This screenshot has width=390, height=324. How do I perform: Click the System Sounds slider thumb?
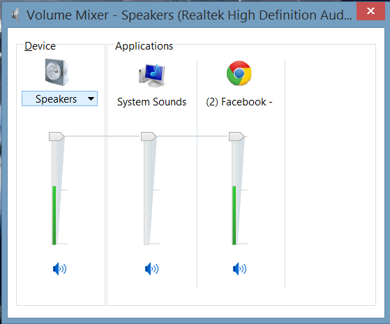(149, 137)
